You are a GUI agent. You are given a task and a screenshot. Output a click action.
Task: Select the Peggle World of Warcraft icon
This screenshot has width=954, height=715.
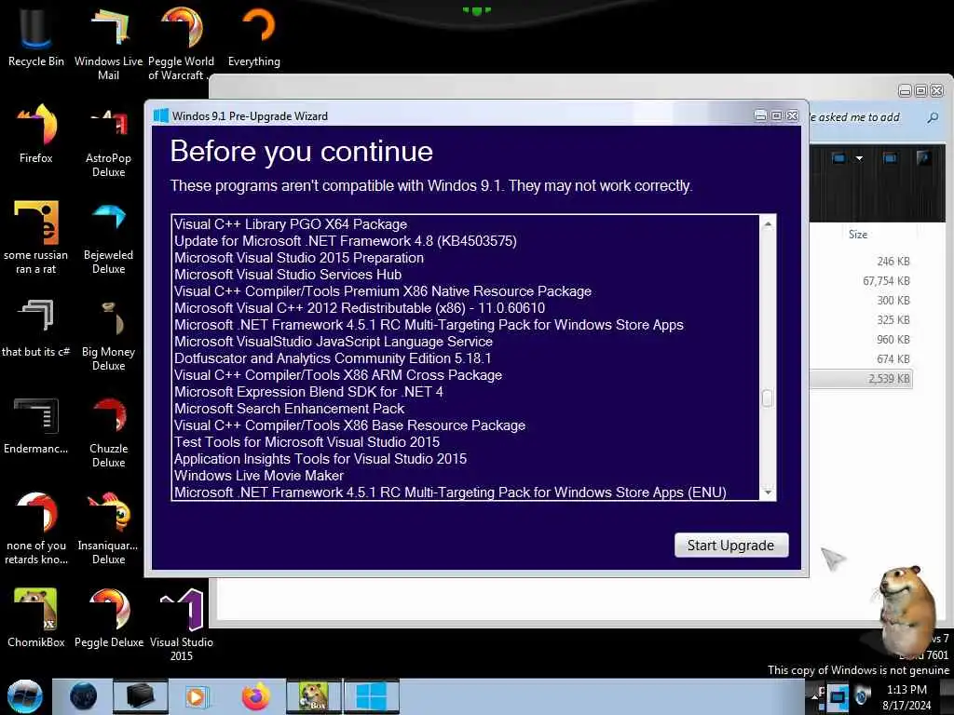point(181,43)
